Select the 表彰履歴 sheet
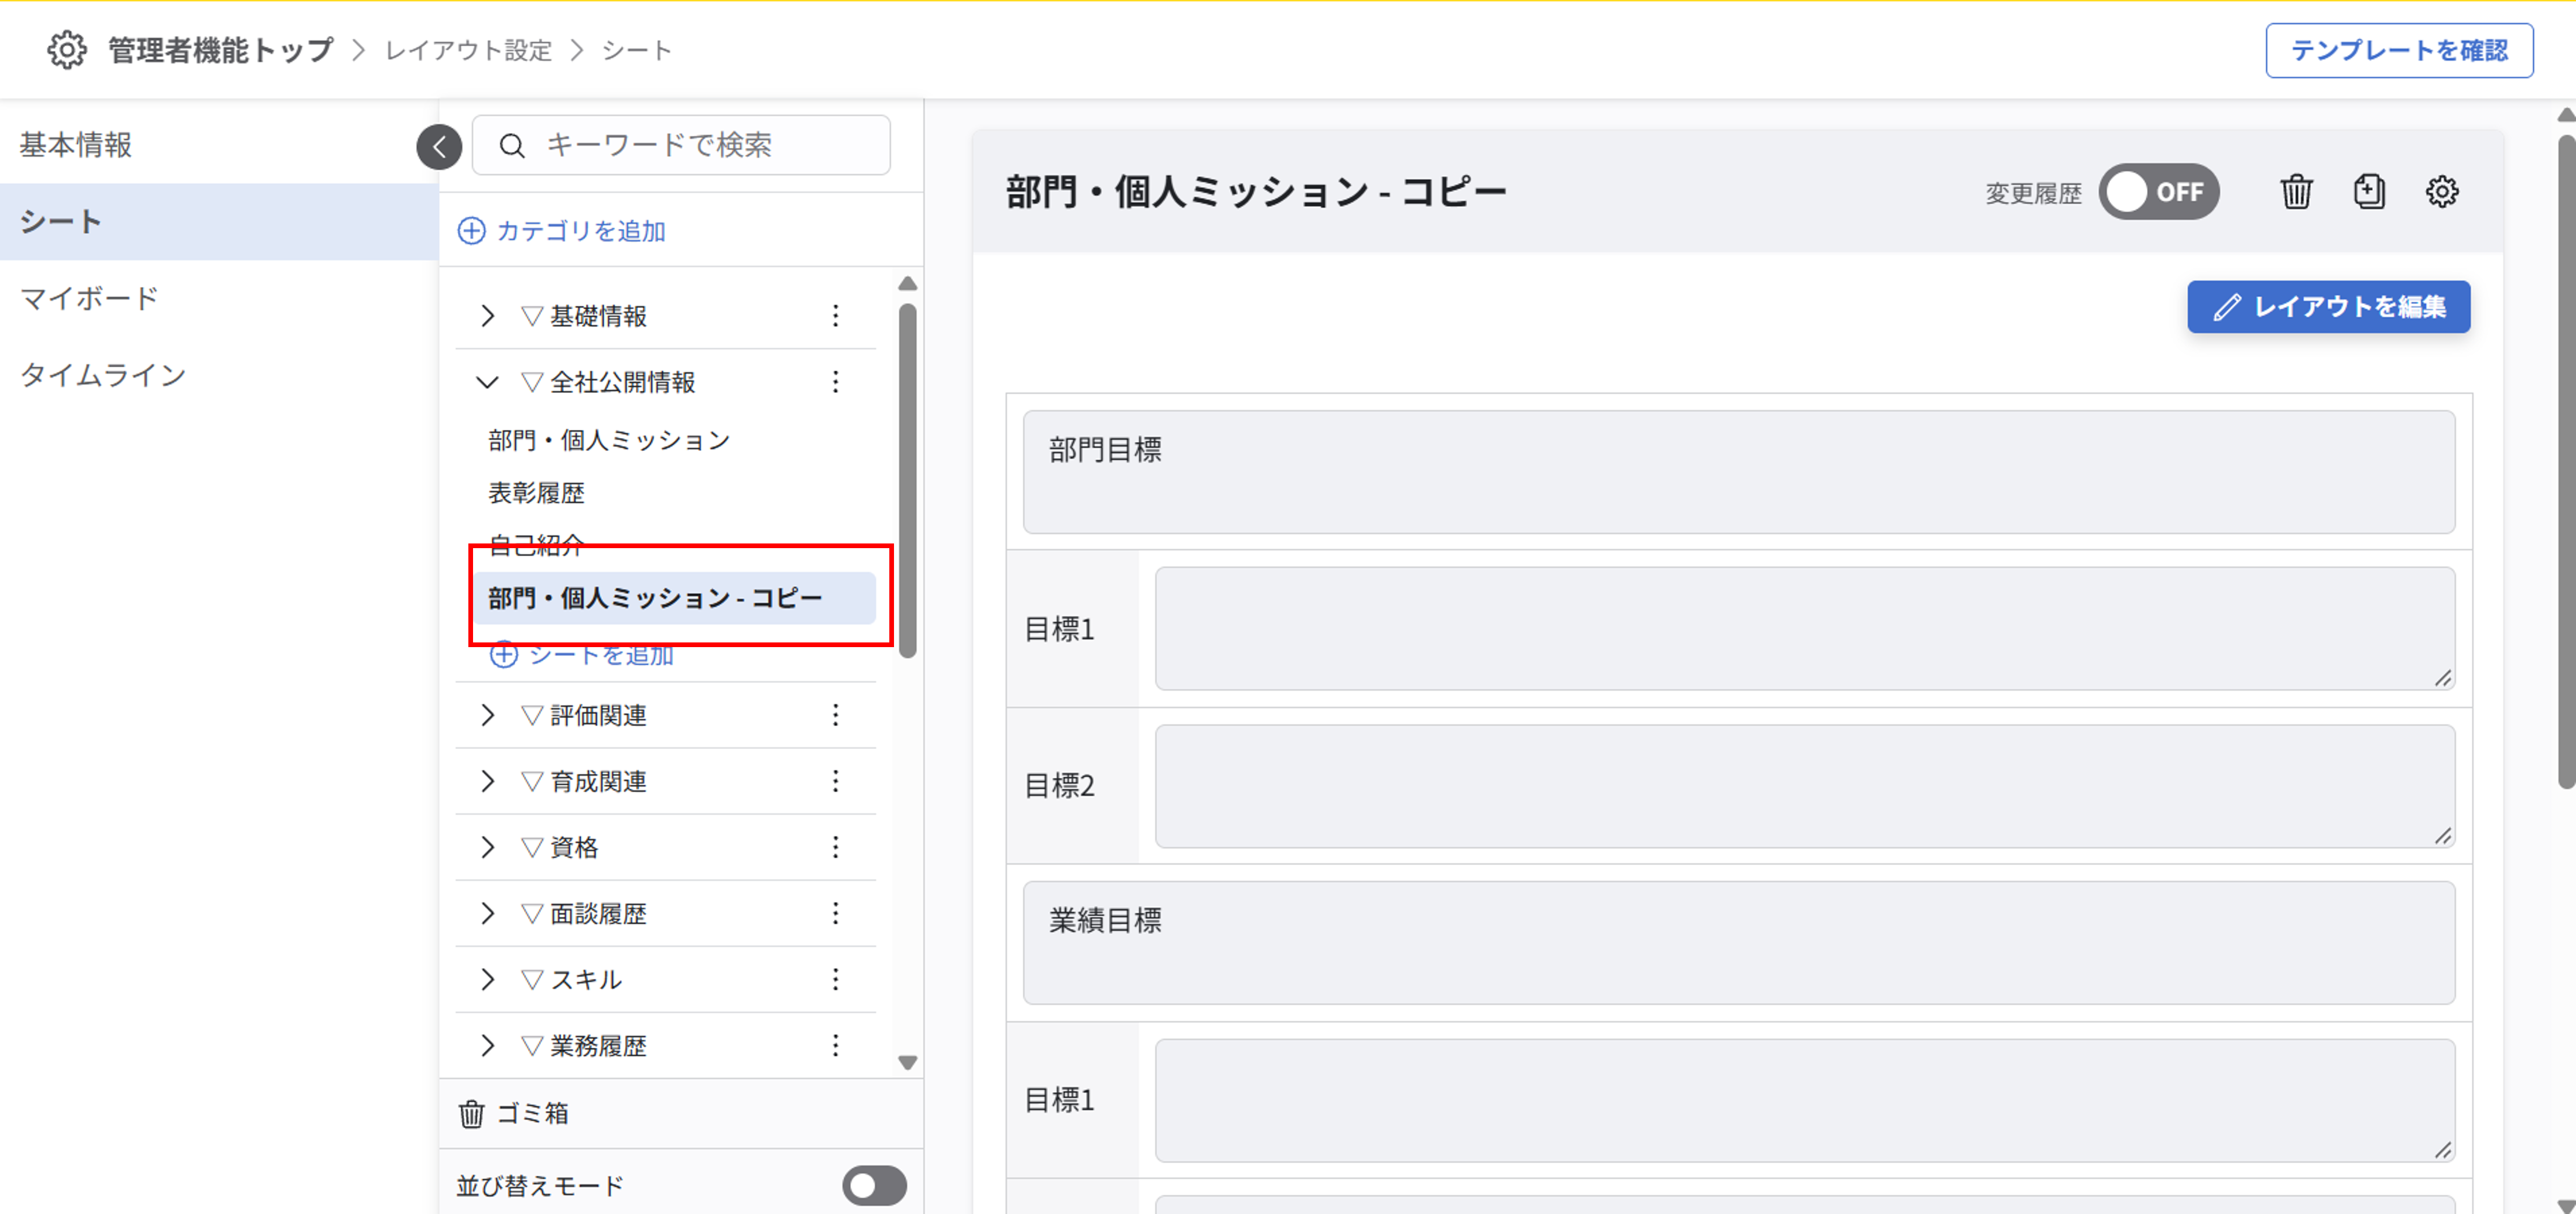Image resolution: width=2576 pixels, height=1214 pixels. click(536, 493)
